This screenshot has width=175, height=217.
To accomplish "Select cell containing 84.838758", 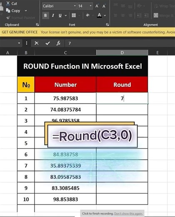I will click(x=65, y=154).
